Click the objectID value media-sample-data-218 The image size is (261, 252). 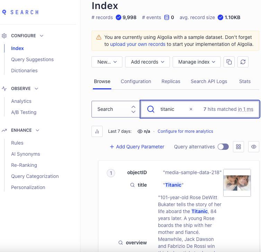pyautogui.click(x=192, y=172)
